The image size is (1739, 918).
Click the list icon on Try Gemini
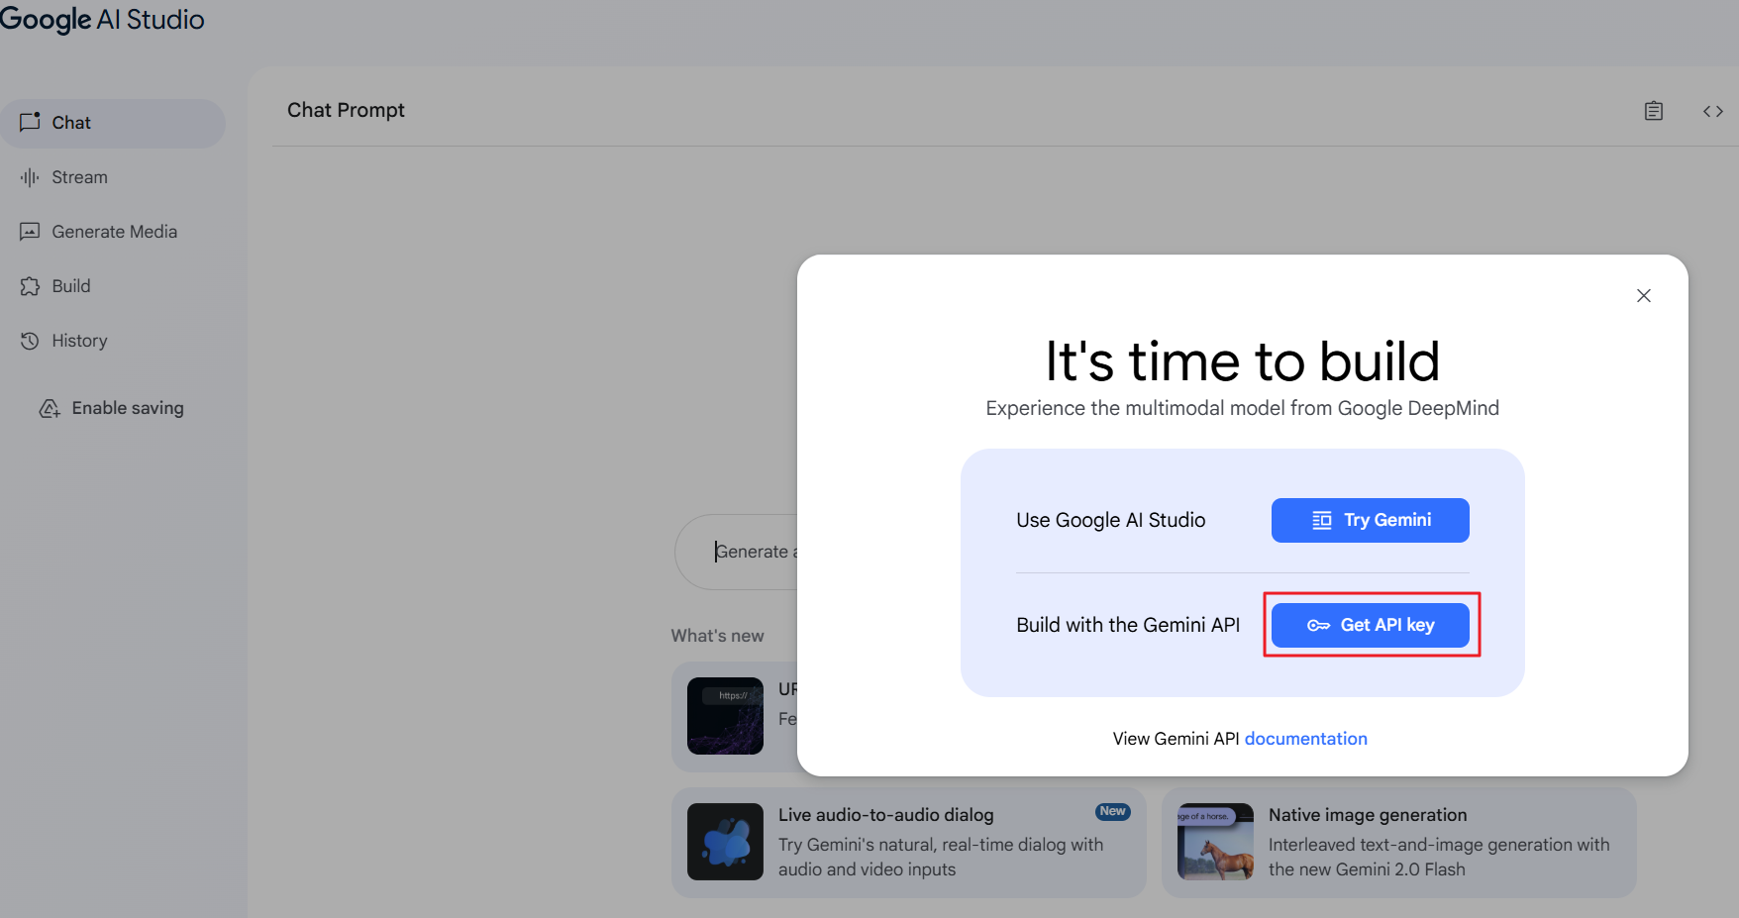click(x=1322, y=520)
